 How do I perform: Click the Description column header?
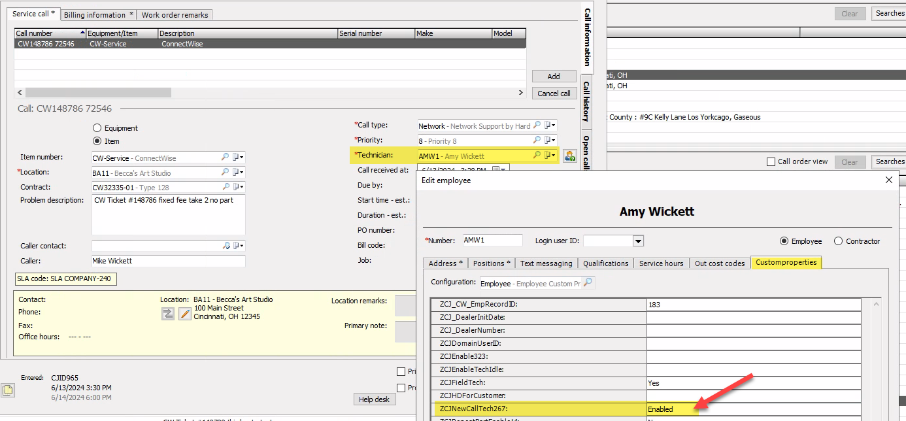pos(248,33)
